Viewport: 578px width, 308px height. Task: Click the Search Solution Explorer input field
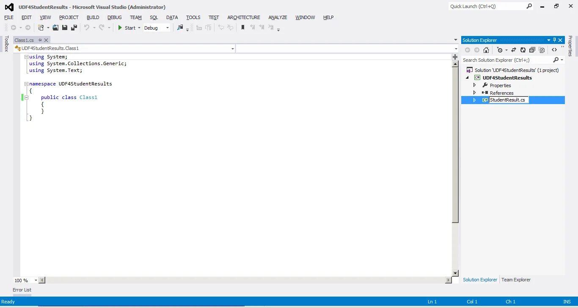[507, 60]
